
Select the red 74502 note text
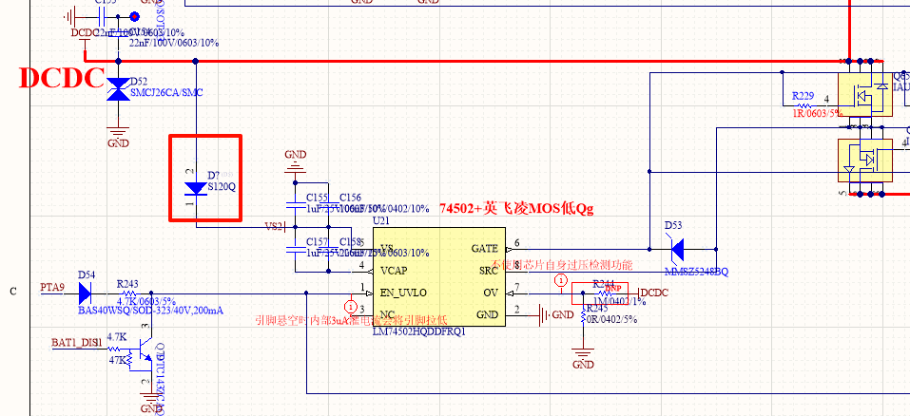[x=516, y=209]
